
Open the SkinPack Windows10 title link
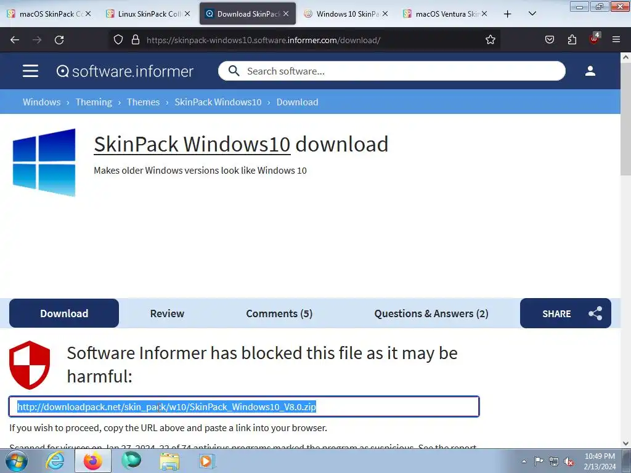point(192,144)
